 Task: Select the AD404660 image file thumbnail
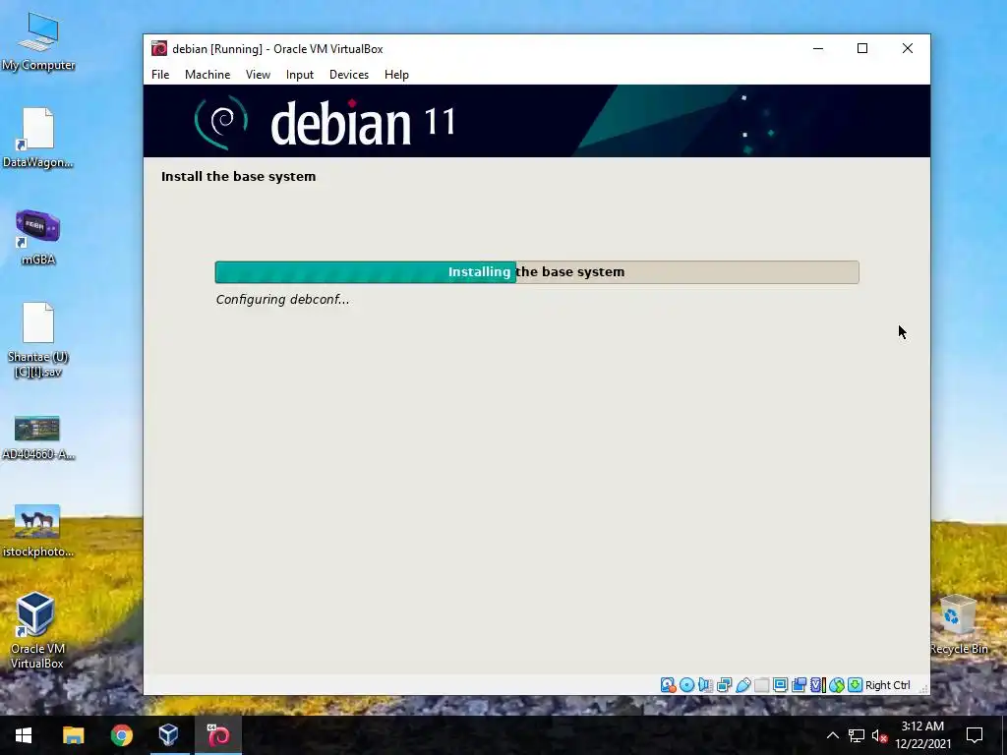(38, 437)
